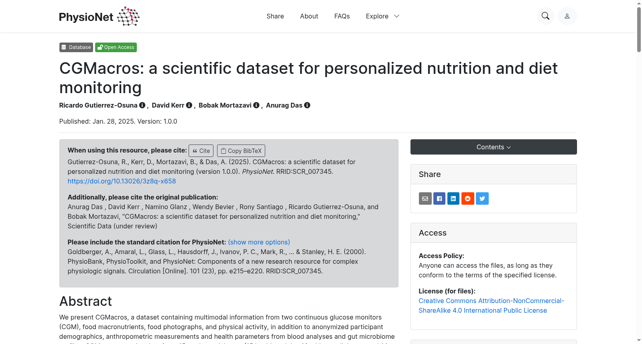Share on Reddit icon
The image size is (642, 344).
[x=468, y=199]
